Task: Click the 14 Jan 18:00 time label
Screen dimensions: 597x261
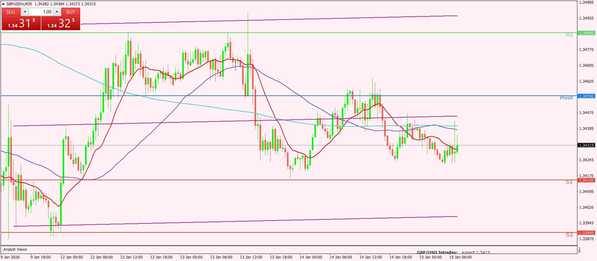Action: (x=401, y=257)
